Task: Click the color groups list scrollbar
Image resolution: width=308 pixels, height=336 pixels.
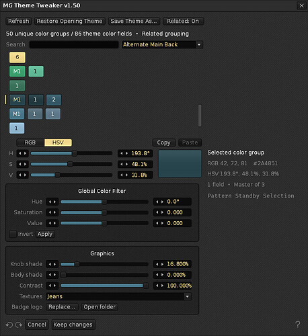Action: [200, 116]
